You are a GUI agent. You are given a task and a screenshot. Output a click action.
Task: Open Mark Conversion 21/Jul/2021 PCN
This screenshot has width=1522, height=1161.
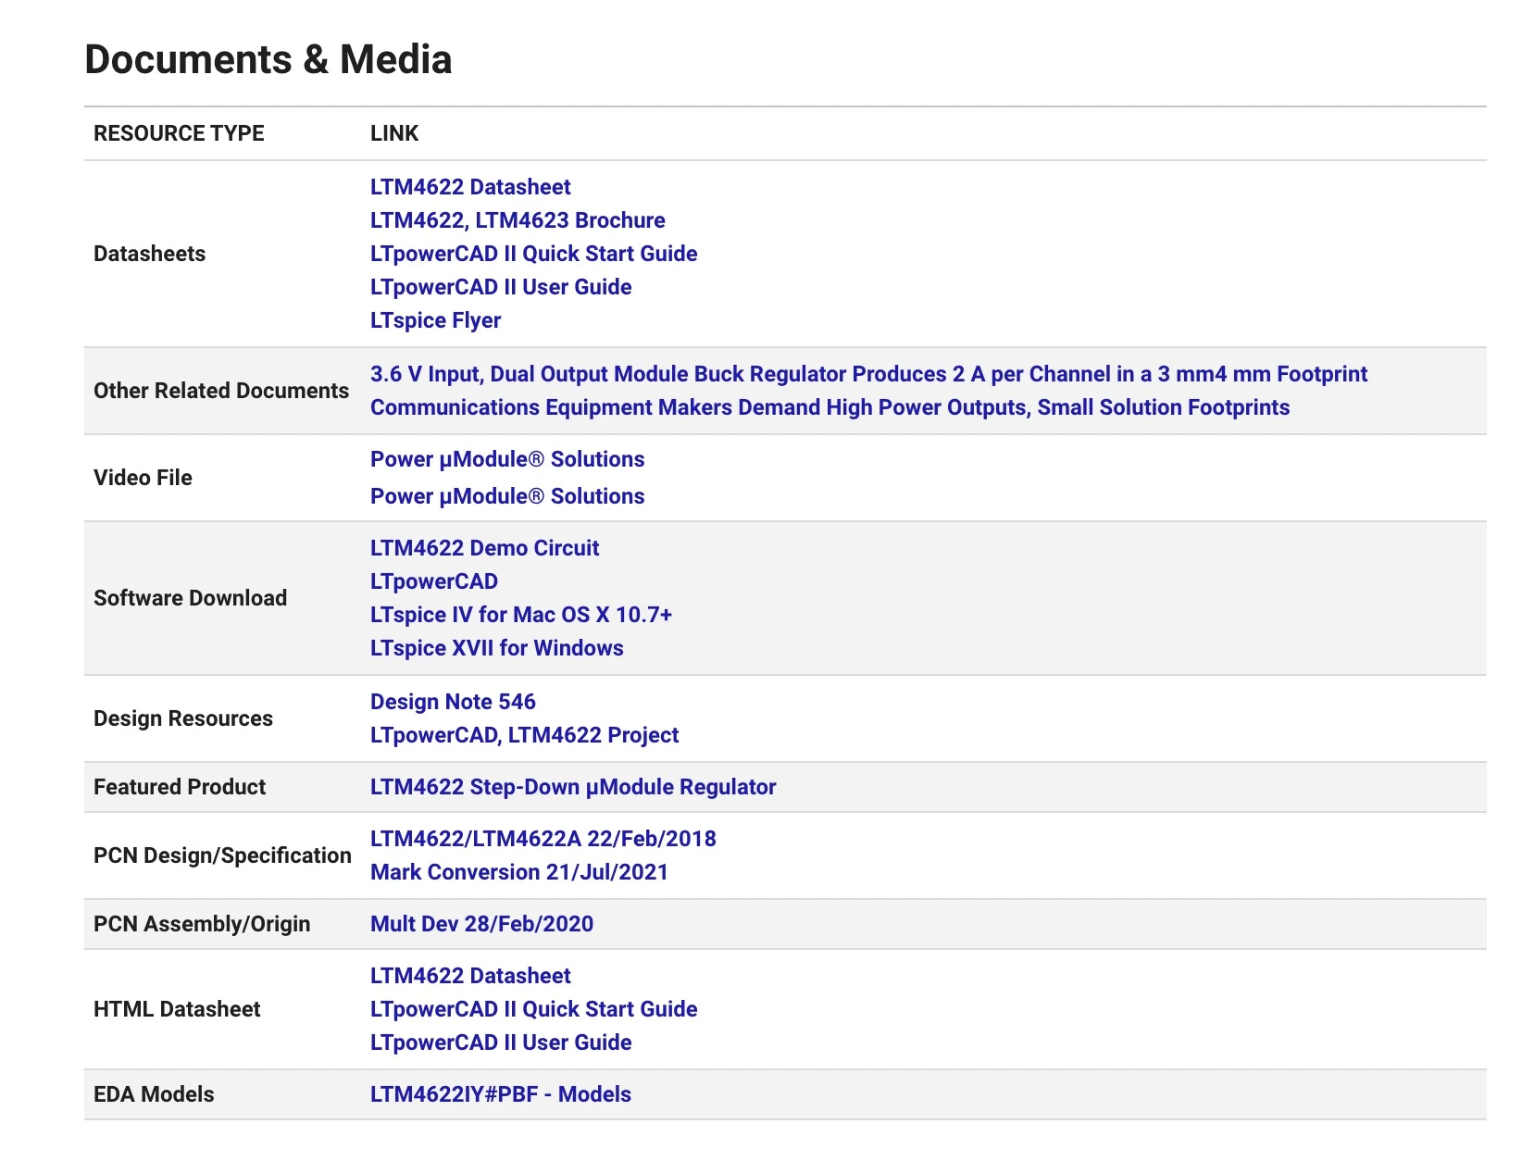[519, 872]
